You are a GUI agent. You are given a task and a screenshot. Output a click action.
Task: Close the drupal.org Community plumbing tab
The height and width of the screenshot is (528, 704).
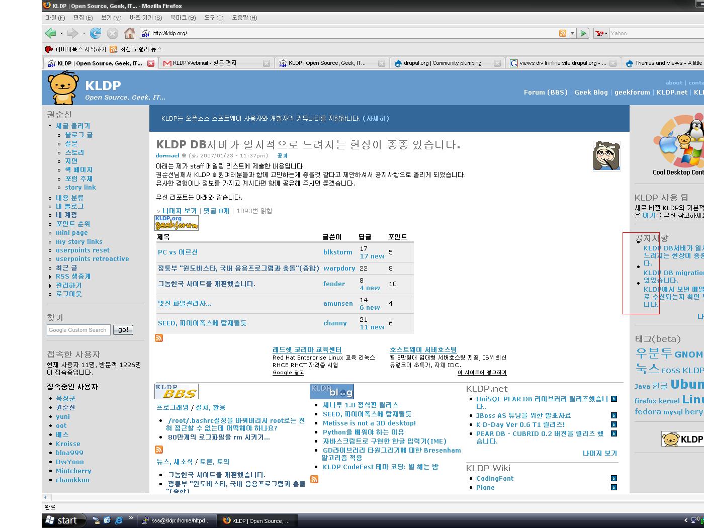tap(497, 63)
